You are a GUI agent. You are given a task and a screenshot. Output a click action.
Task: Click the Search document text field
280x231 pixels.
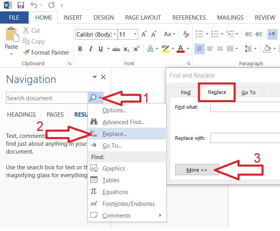tap(46, 98)
